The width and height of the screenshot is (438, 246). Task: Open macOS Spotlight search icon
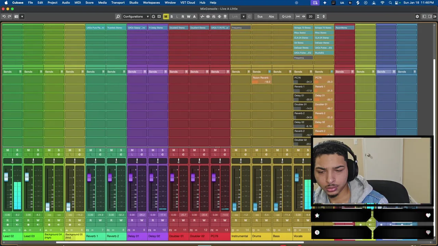(x=390, y=3)
